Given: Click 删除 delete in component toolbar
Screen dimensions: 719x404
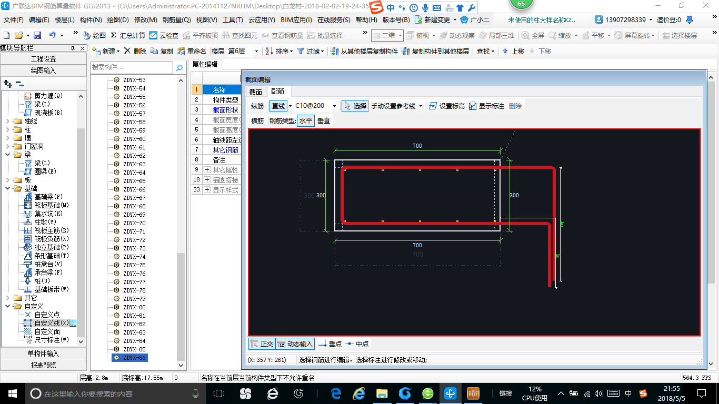Looking at the screenshot, I should (135, 51).
